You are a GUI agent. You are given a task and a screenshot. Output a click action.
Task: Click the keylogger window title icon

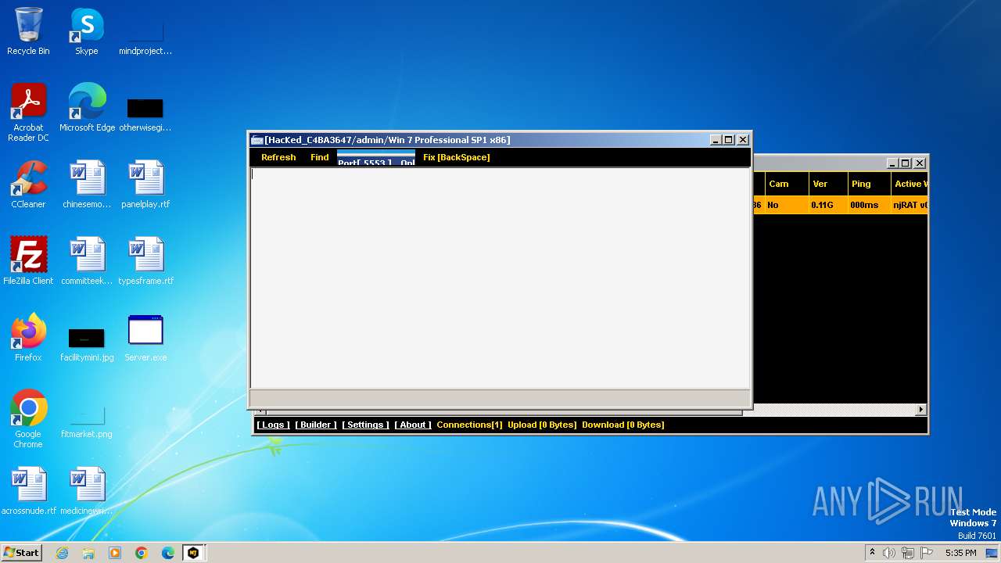tap(257, 140)
